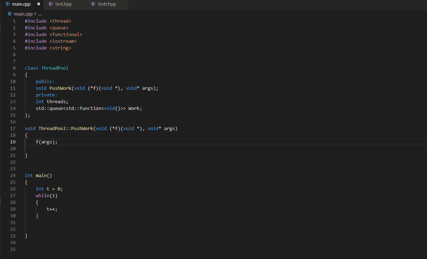
Task: Select the main.cpp tab
Action: tap(22, 5)
